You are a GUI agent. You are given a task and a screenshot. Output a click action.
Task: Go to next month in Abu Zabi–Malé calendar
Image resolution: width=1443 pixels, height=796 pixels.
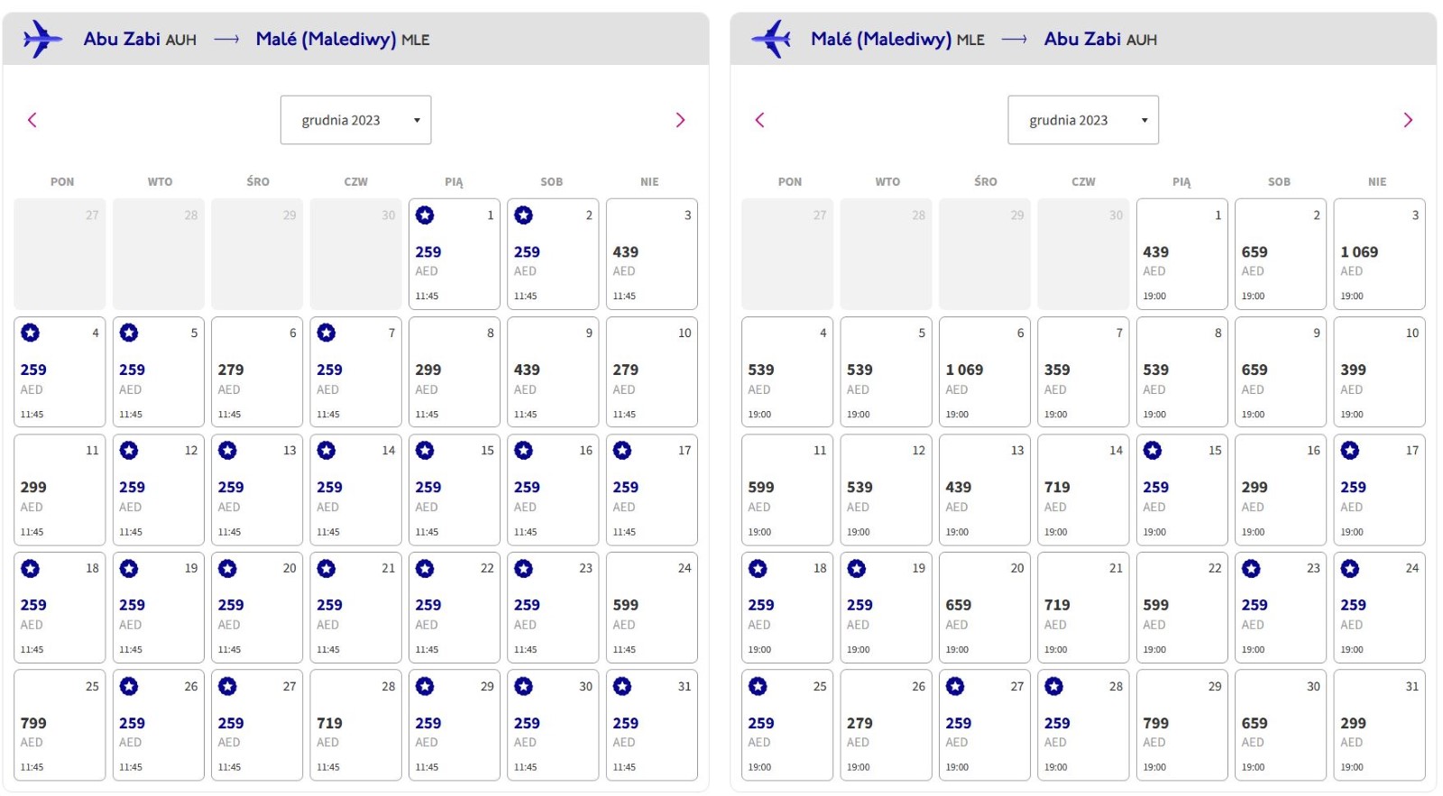coord(680,120)
